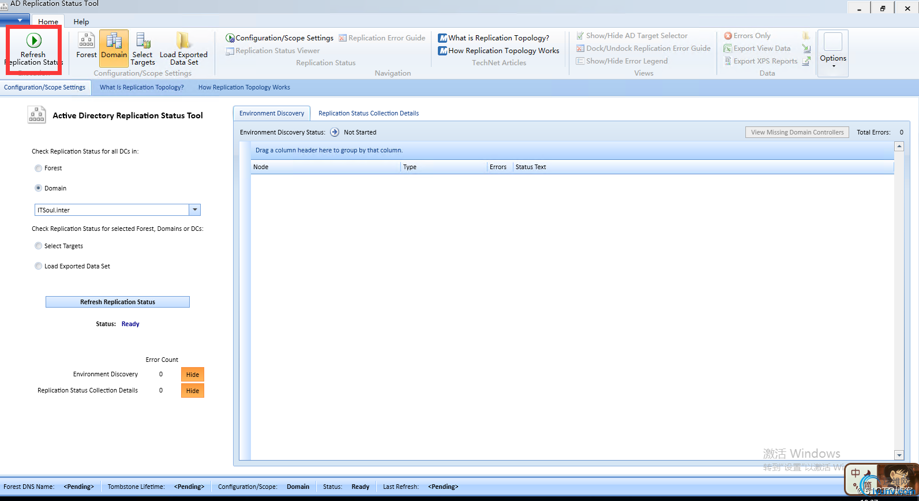
Task: Click Export View Data Excel icon
Action: 727,48
